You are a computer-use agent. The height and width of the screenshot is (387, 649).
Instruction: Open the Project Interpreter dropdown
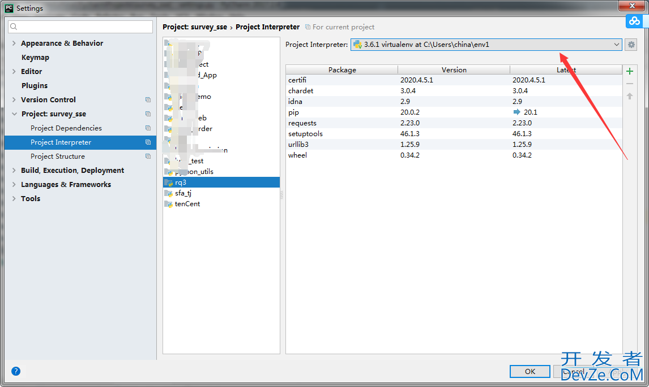pos(486,45)
